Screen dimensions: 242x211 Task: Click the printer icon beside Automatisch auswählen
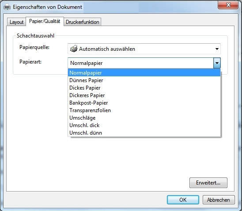(x=74, y=49)
